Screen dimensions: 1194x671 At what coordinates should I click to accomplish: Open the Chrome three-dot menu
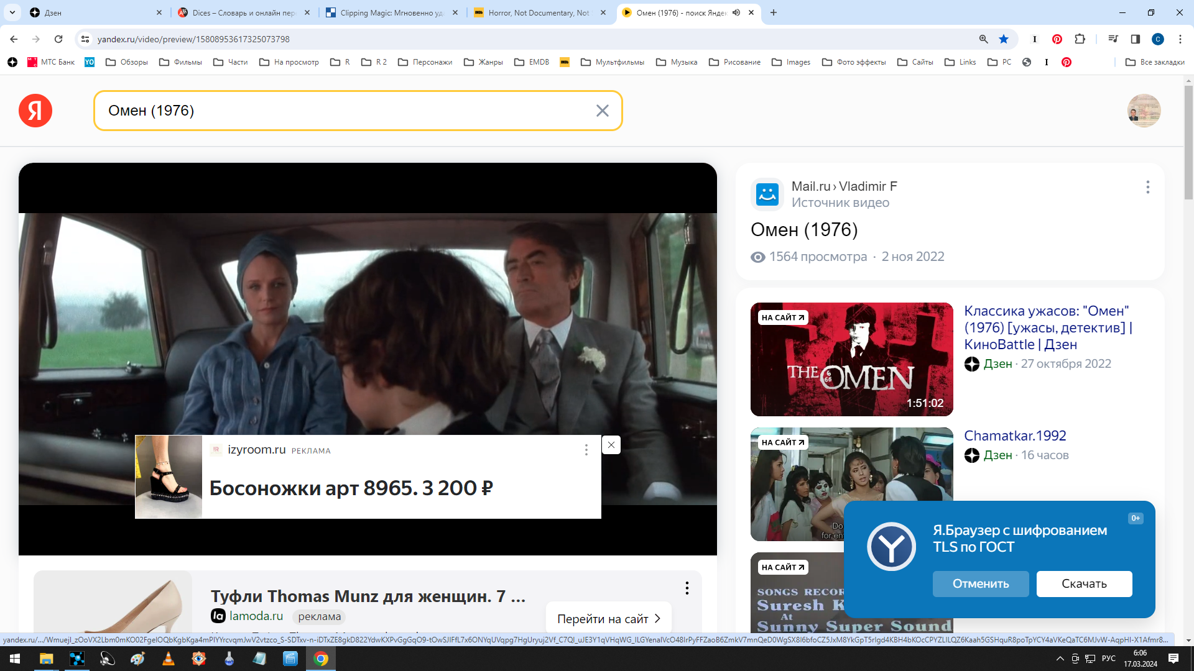1180,39
